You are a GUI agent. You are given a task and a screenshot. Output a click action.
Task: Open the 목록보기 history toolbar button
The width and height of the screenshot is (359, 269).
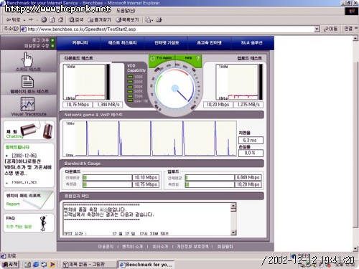[127, 20]
